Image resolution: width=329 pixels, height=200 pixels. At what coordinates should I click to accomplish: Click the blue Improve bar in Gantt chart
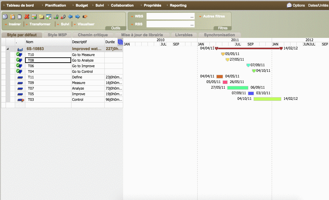[x=251, y=93]
